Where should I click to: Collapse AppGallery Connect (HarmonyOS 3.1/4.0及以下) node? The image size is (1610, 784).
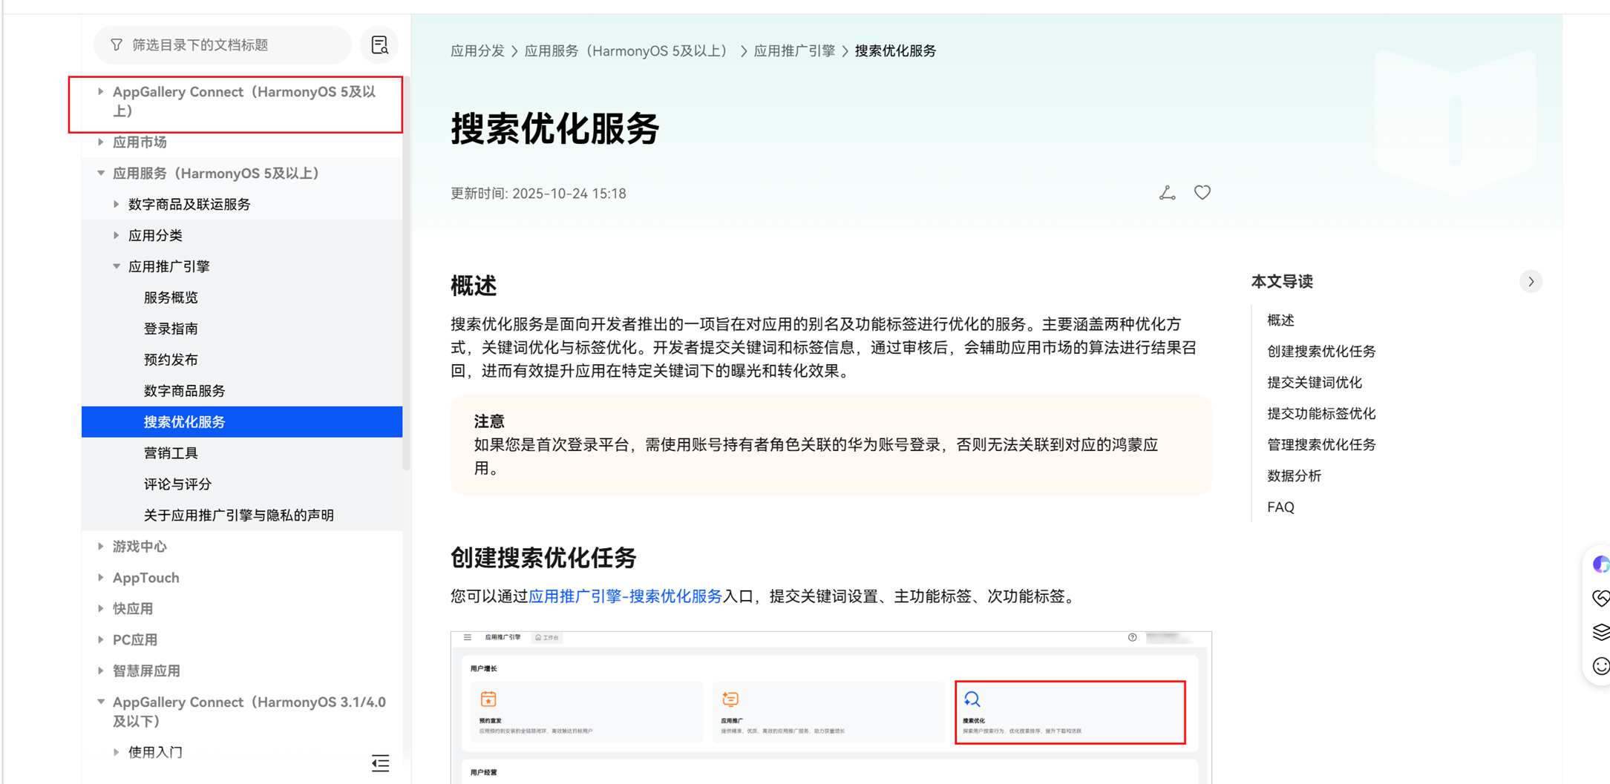[100, 702]
